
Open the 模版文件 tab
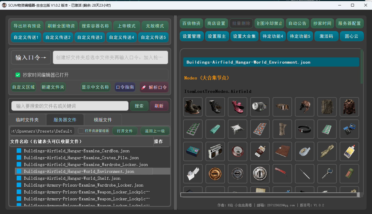click(103, 120)
